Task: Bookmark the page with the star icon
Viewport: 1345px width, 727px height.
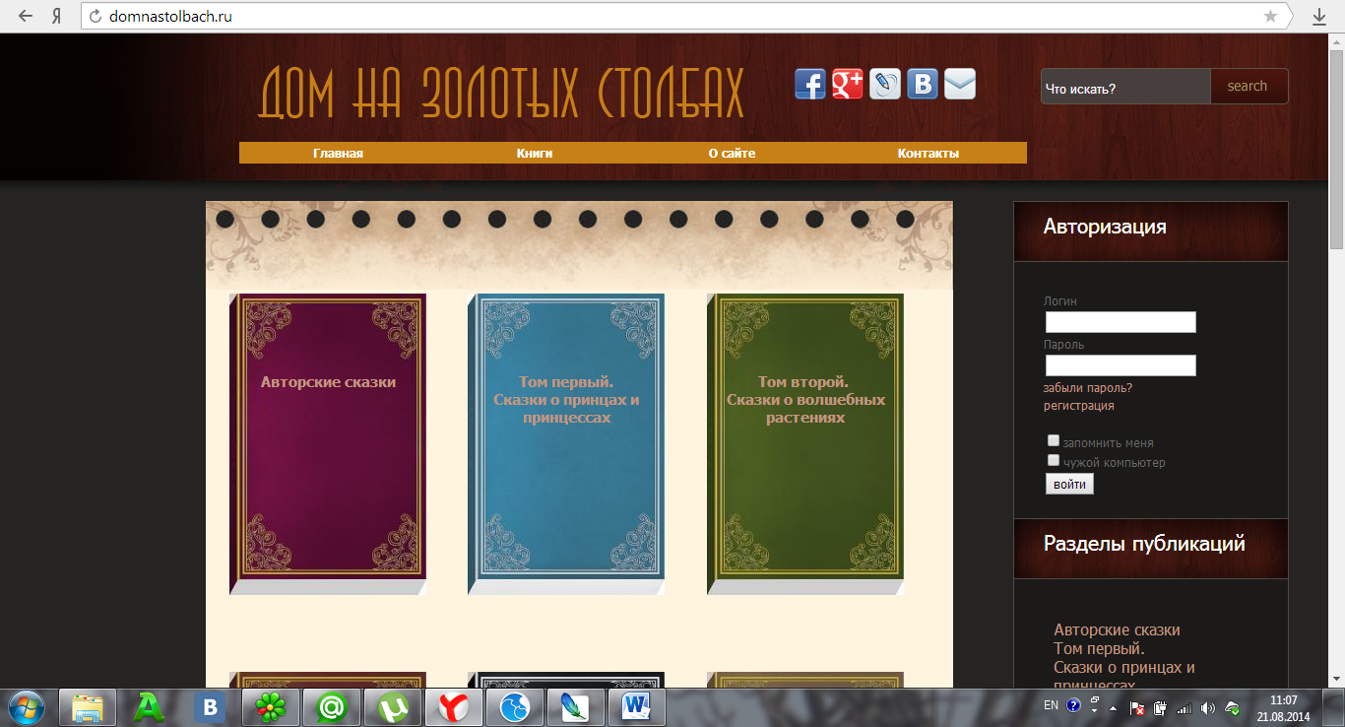Action: (x=1270, y=17)
